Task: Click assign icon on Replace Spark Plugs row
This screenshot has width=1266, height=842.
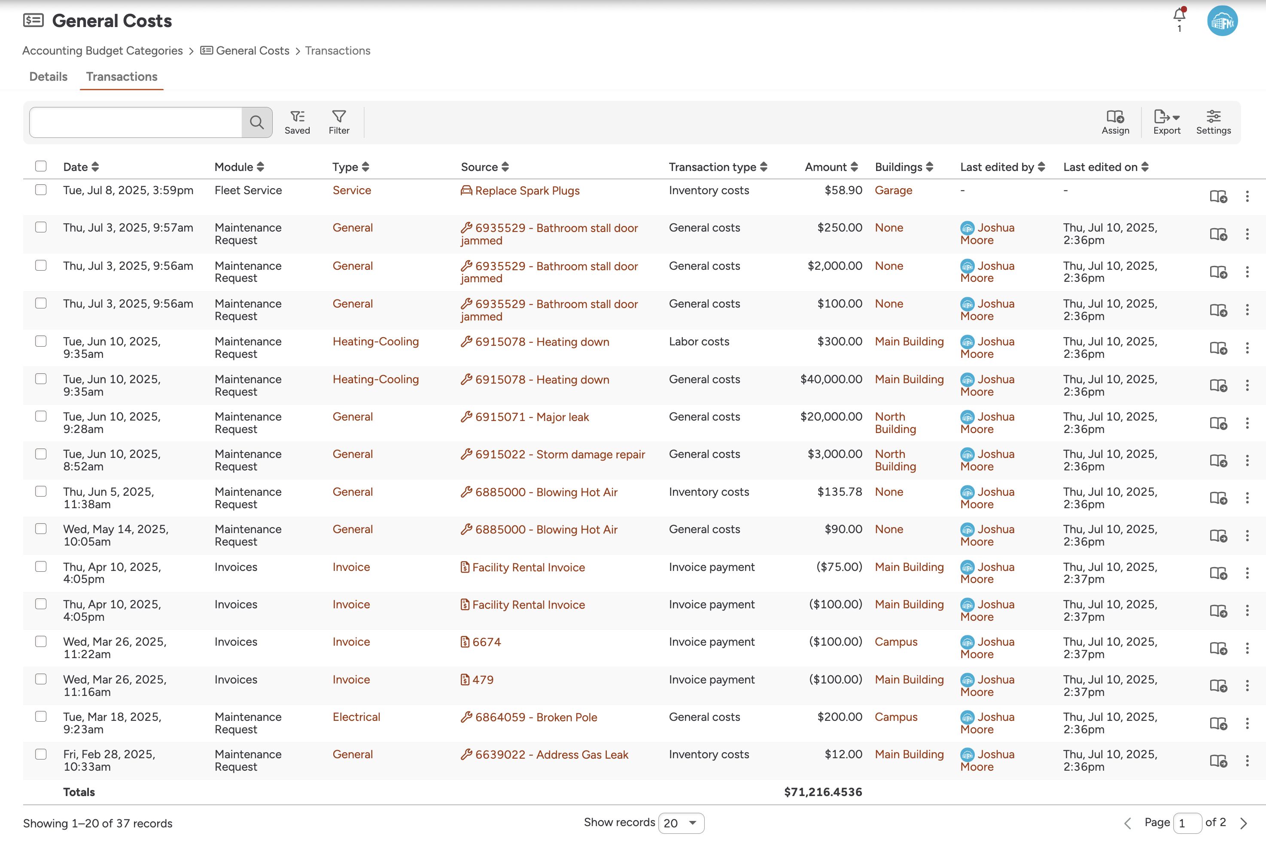Action: pos(1218,197)
